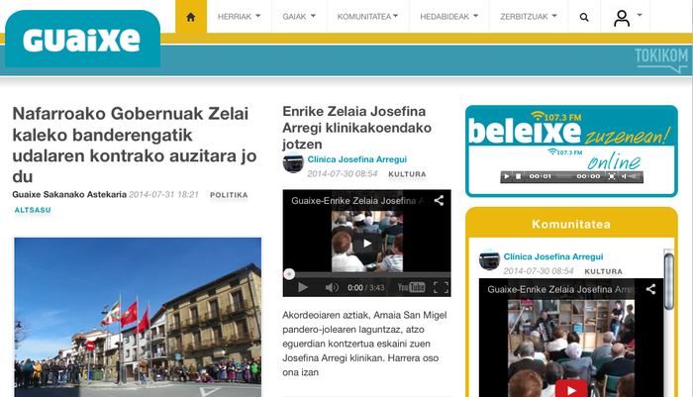Mute the Beleixe radio player
Image resolution: width=693 pixels, height=397 pixels.
pos(623,176)
